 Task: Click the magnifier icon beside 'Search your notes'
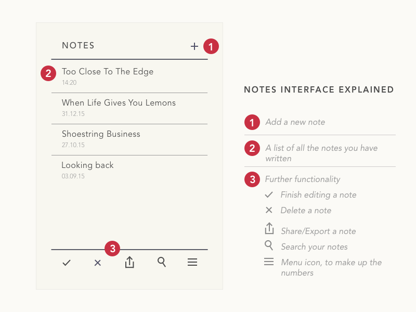[x=269, y=245]
